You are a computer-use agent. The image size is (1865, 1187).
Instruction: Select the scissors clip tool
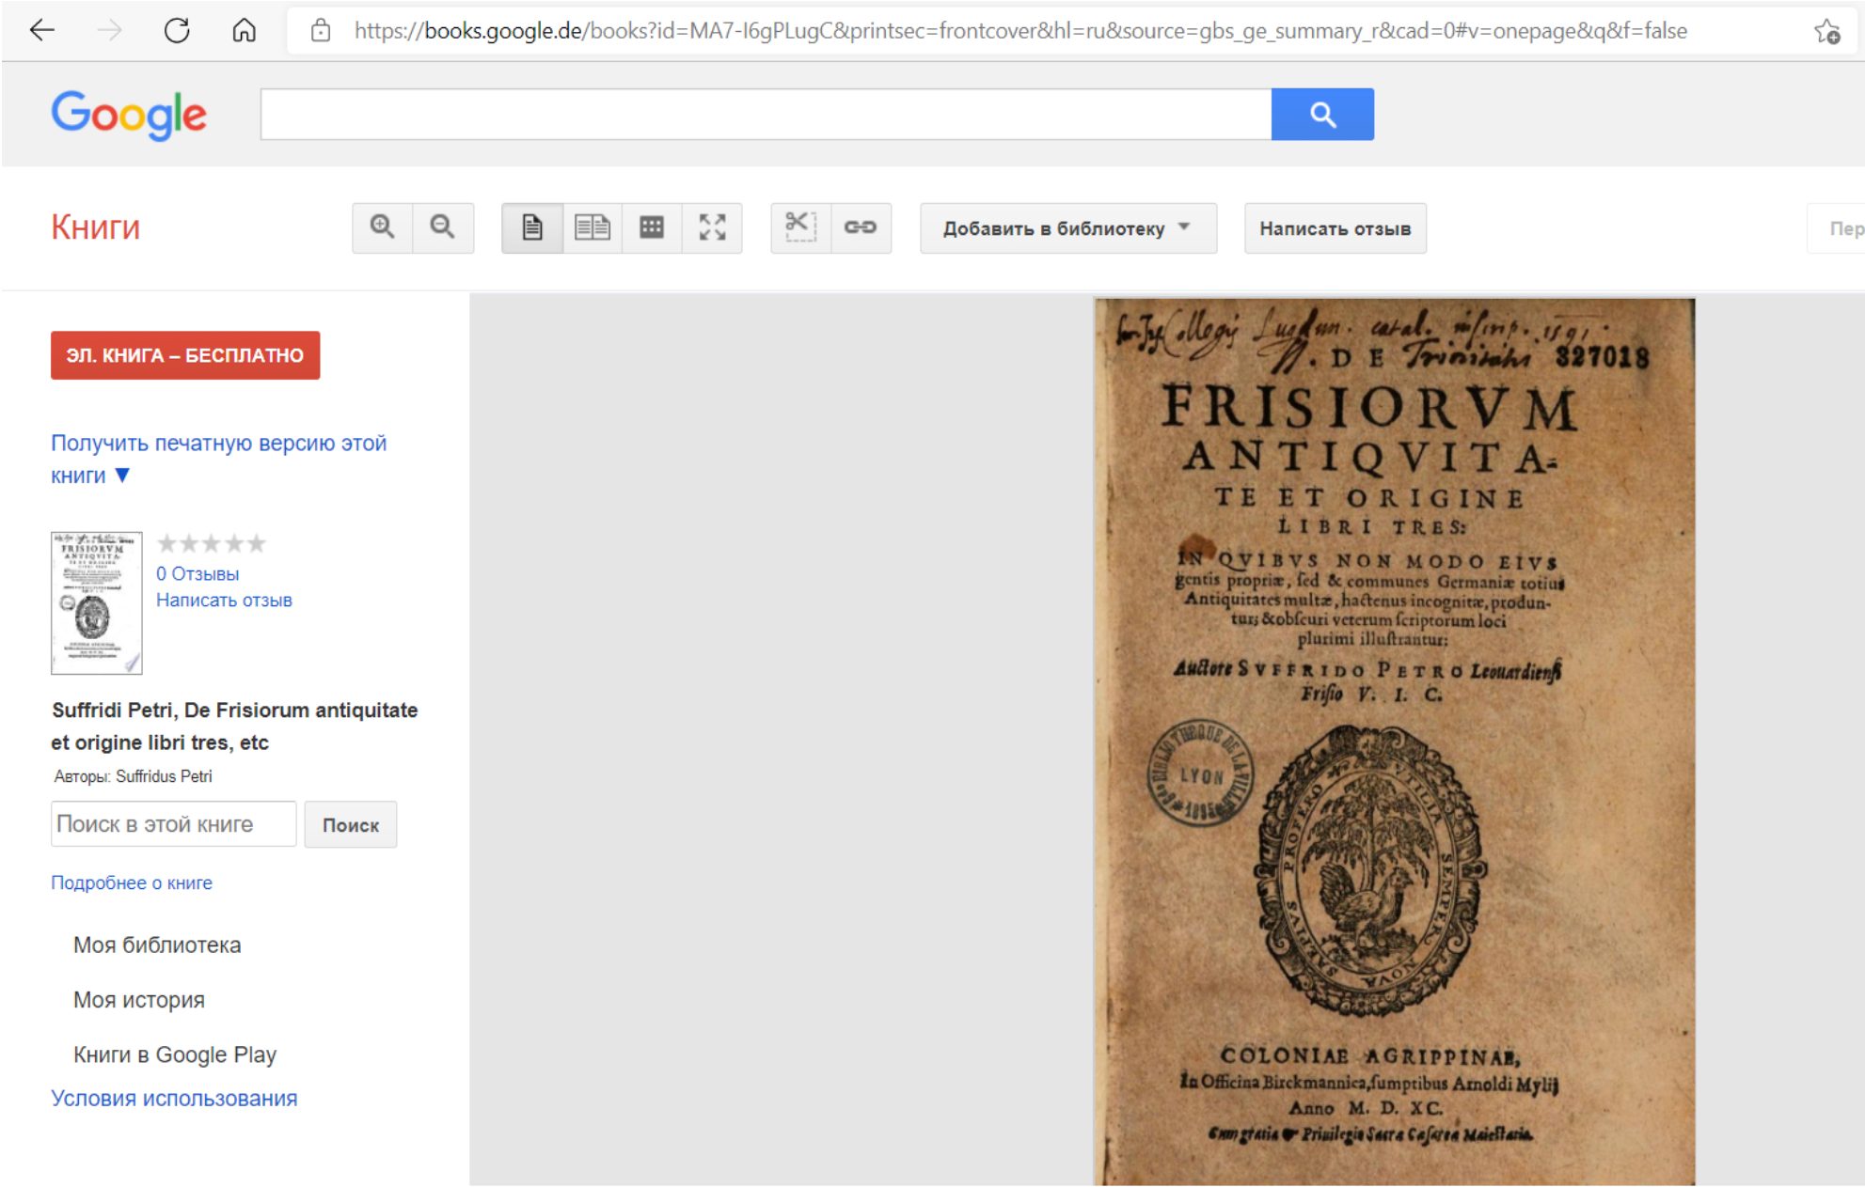pyautogui.click(x=800, y=227)
